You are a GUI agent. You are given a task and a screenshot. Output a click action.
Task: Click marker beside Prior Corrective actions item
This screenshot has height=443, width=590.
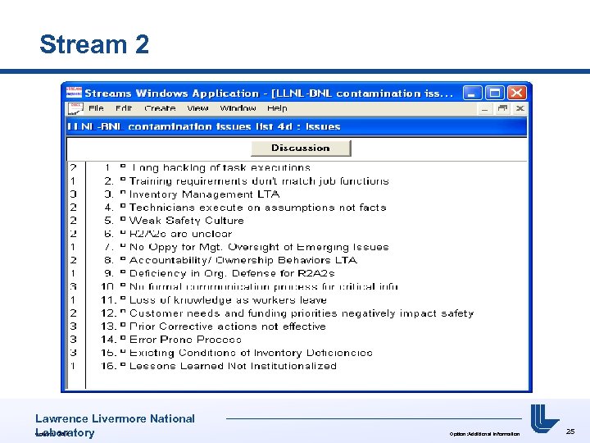(123, 325)
